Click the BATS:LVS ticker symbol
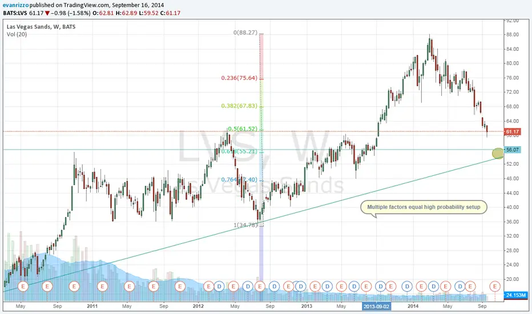The height and width of the screenshot is (314, 532). [x=15, y=13]
